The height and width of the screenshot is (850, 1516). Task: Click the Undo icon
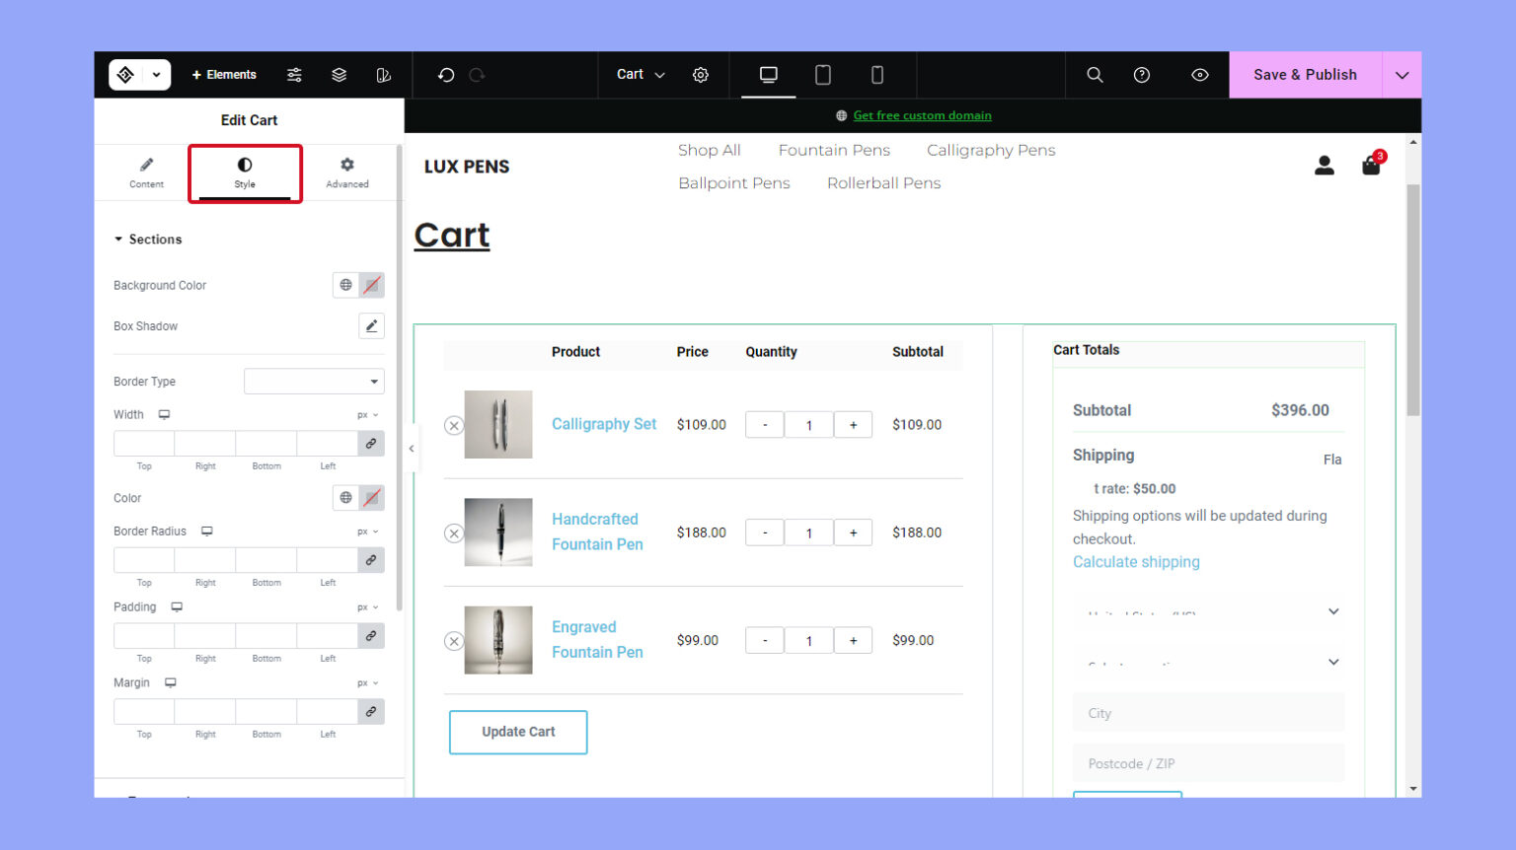(445, 74)
